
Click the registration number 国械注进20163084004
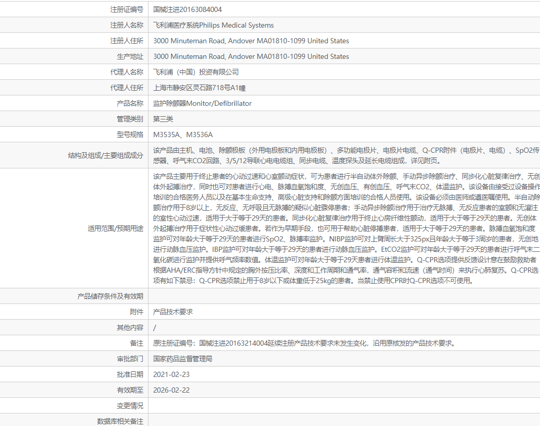pyautogui.click(x=187, y=9)
